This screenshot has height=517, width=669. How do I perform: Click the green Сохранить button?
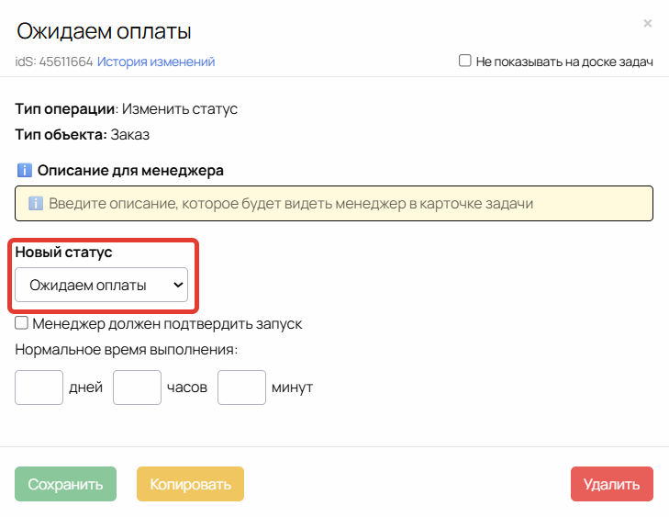(x=65, y=484)
